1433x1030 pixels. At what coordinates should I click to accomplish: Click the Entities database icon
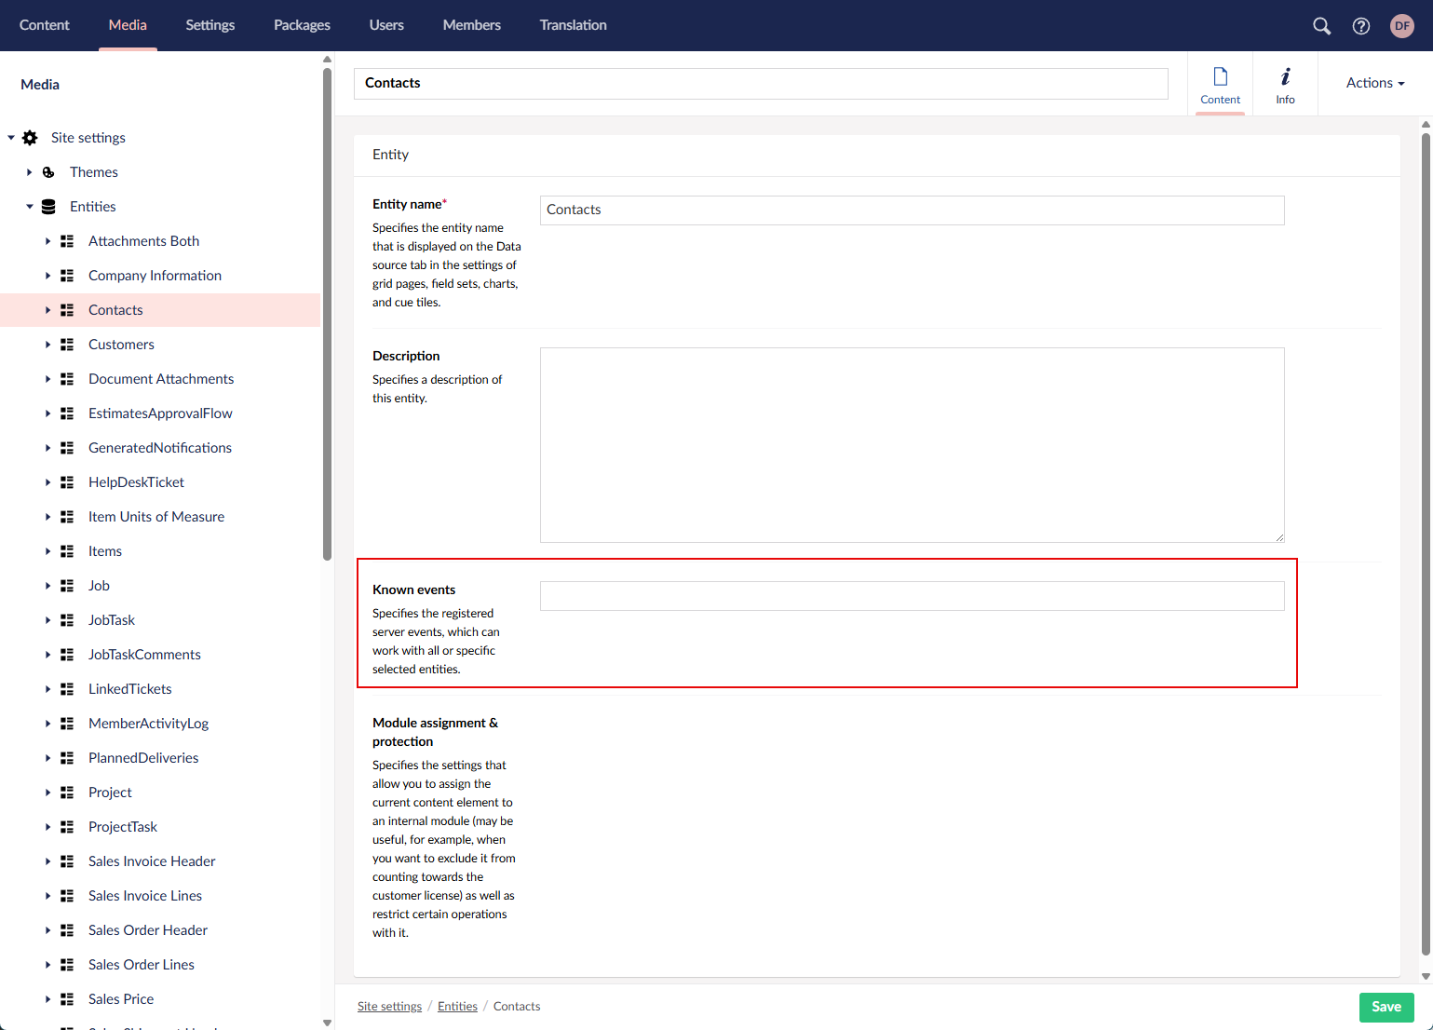click(48, 207)
